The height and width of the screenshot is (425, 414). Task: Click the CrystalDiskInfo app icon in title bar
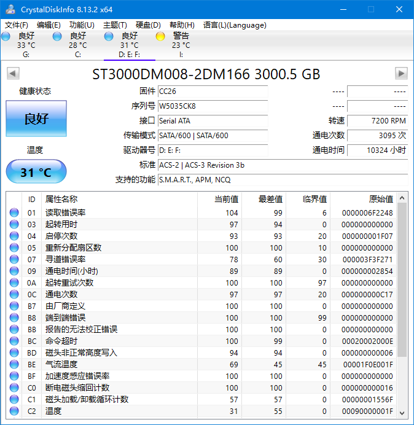pyautogui.click(x=10, y=9)
